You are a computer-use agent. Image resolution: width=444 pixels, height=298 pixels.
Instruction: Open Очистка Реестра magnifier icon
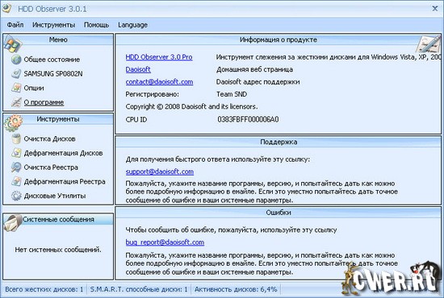point(16,168)
